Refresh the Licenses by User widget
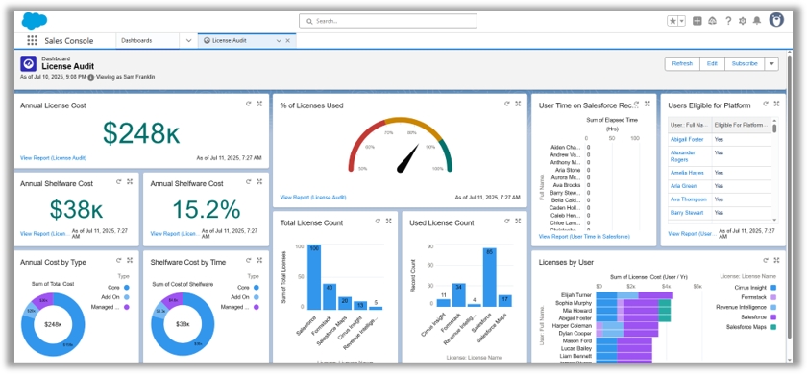This screenshot has height=374, width=807. pos(766,261)
